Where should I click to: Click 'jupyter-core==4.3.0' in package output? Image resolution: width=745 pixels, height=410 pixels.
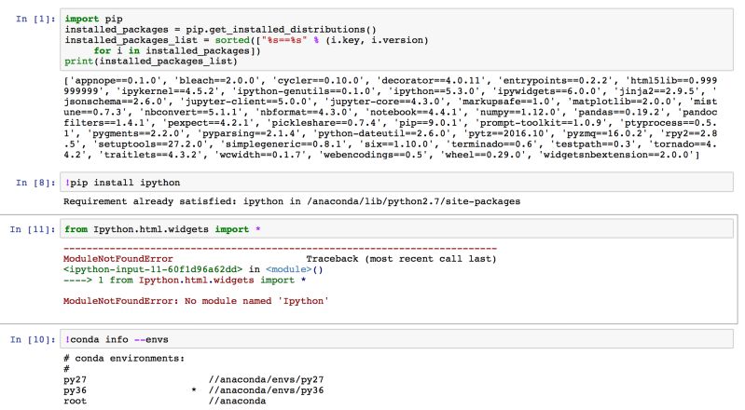(387, 102)
